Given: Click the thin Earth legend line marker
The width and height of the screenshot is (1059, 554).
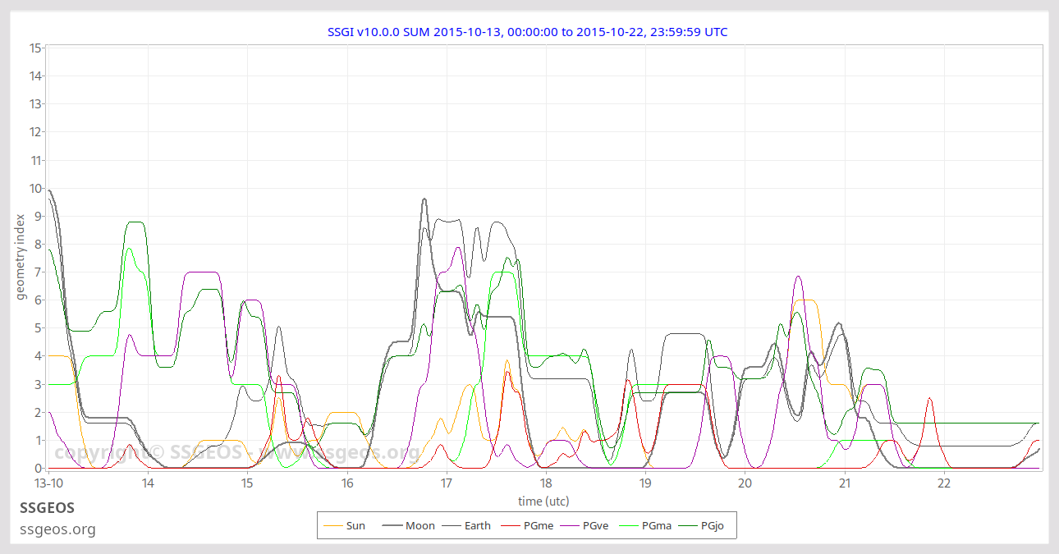Looking at the screenshot, I should (452, 525).
